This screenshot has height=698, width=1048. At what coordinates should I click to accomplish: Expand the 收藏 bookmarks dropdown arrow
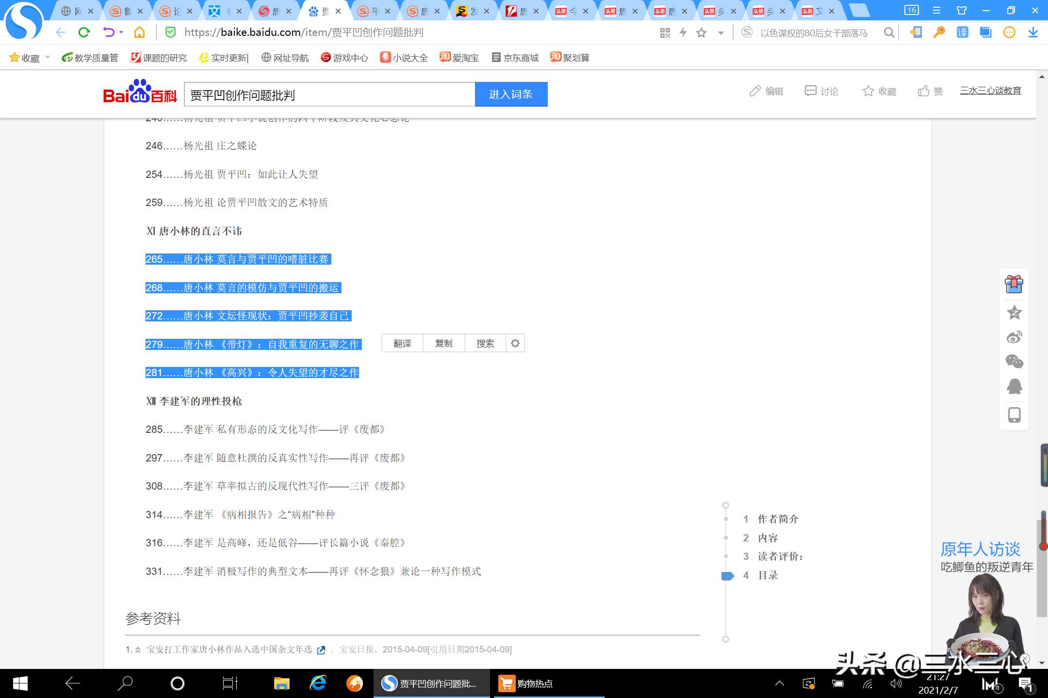coord(48,57)
